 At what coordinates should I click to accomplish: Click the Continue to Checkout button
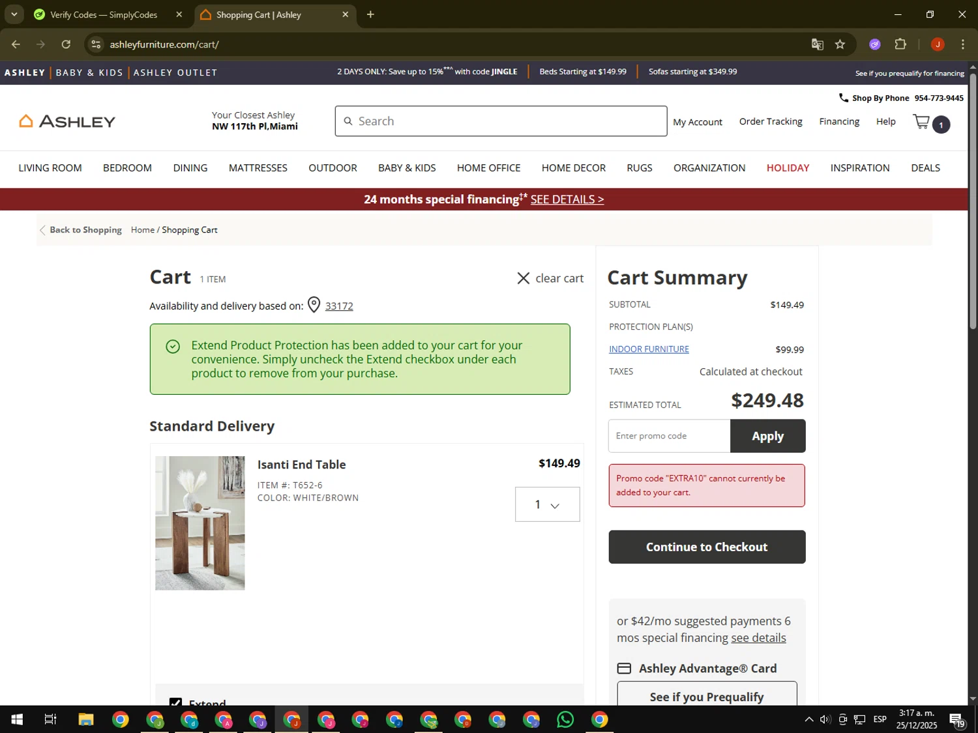point(707,547)
